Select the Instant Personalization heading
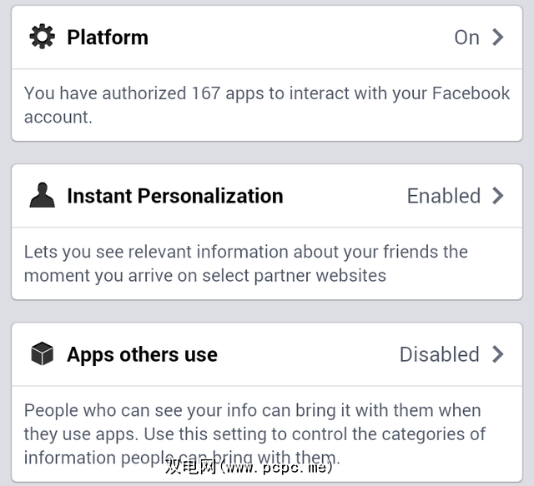This screenshot has width=534, height=486. 175,196
